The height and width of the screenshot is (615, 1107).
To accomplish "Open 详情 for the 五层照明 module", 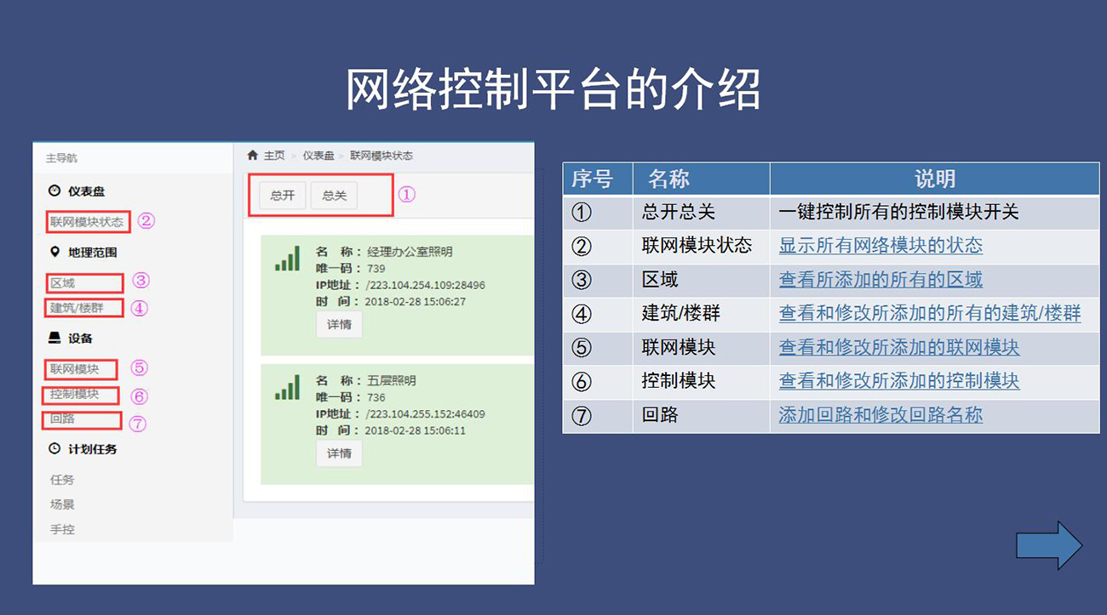I will (339, 453).
